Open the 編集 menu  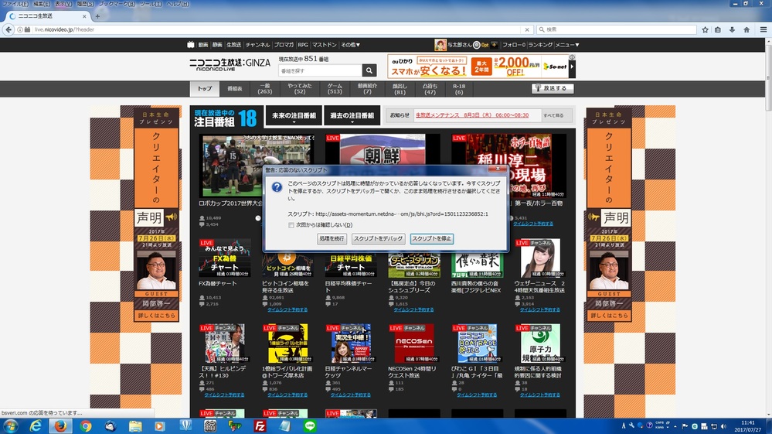(42, 4)
